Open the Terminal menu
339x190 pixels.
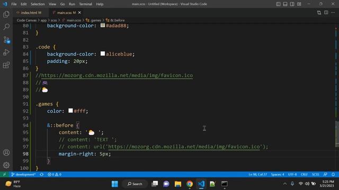pyautogui.click(x=85, y=4)
